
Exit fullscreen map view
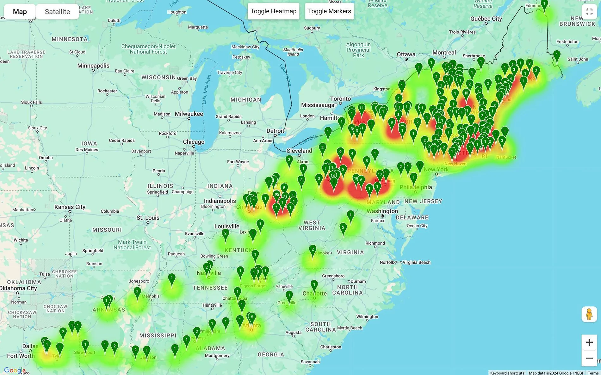pyautogui.click(x=589, y=12)
